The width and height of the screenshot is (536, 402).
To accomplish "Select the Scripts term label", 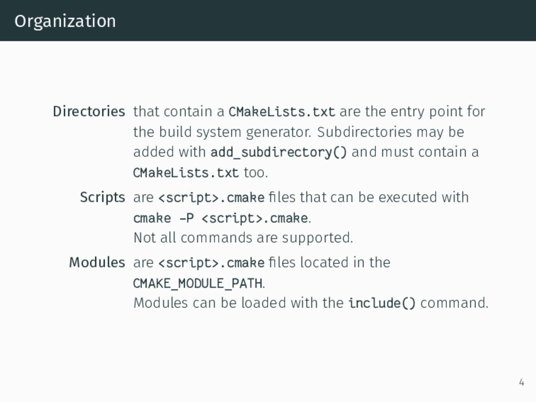I will pyautogui.click(x=103, y=197).
